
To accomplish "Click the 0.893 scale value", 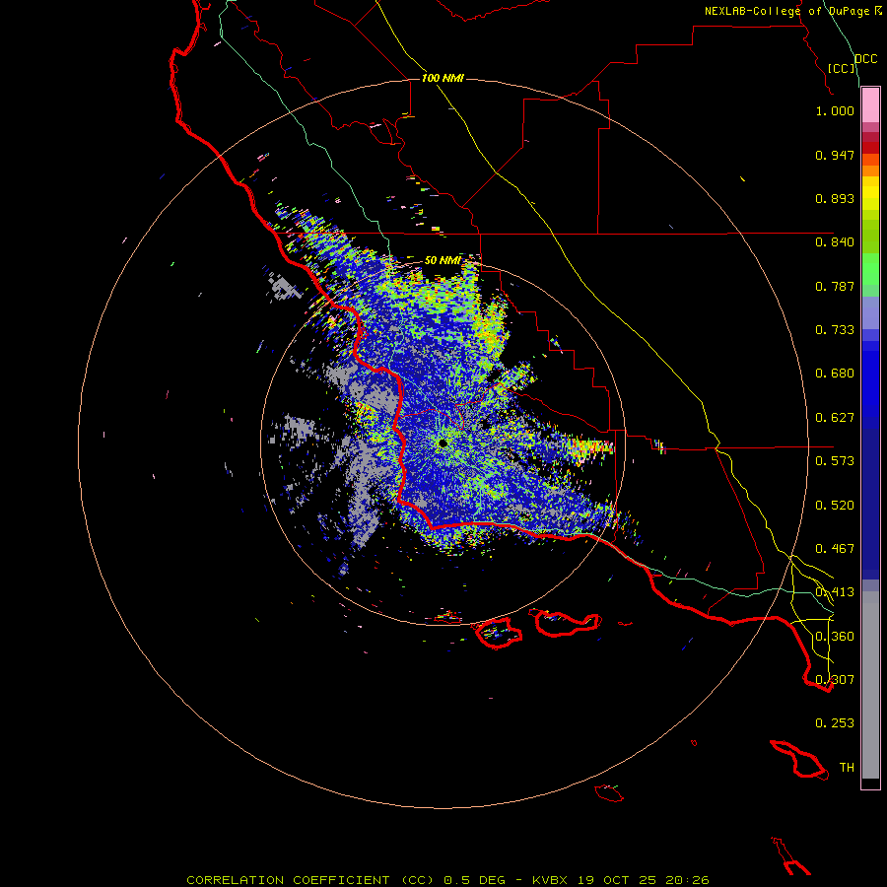I will coord(835,198).
